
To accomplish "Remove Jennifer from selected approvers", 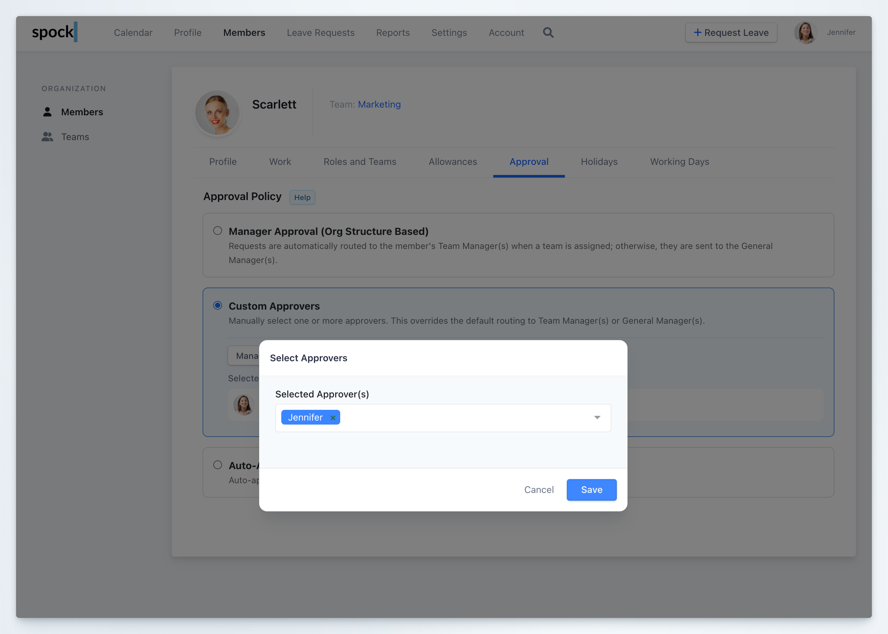I will [333, 417].
